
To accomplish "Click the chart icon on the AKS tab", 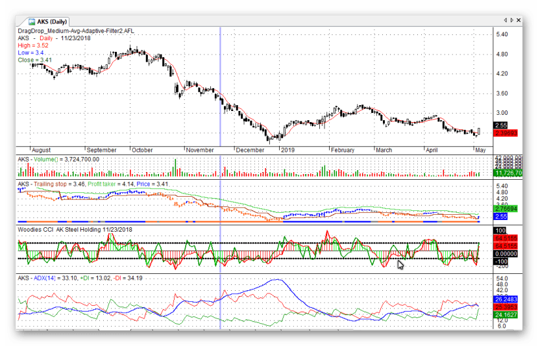I will click(32, 21).
